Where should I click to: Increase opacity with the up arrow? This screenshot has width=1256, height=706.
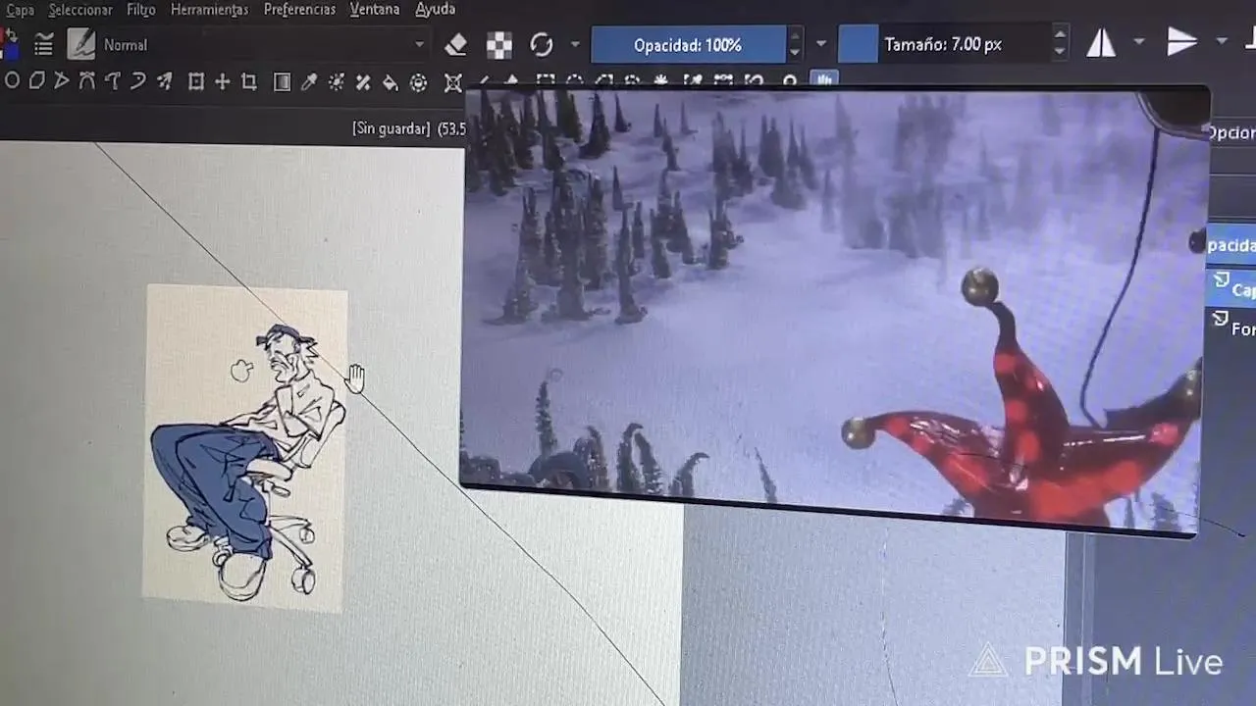[x=795, y=36]
